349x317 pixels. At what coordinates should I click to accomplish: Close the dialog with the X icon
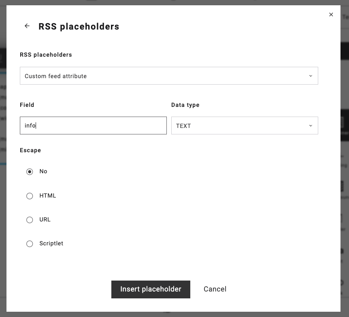(x=331, y=15)
